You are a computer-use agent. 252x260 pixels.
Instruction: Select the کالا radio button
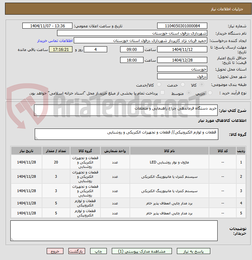202,85
